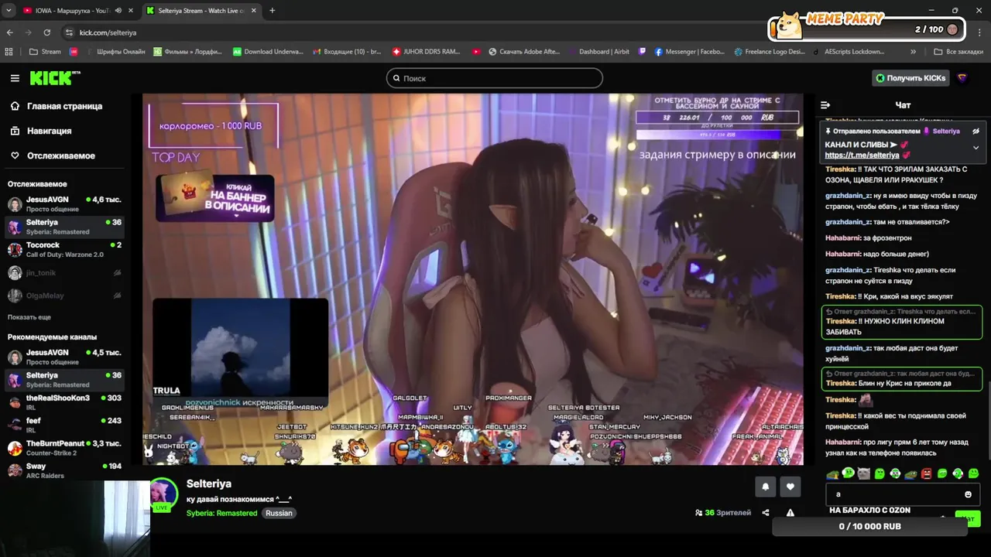The image size is (991, 557).
Task: Click Получить KICKs button
Action: pyautogui.click(x=910, y=78)
